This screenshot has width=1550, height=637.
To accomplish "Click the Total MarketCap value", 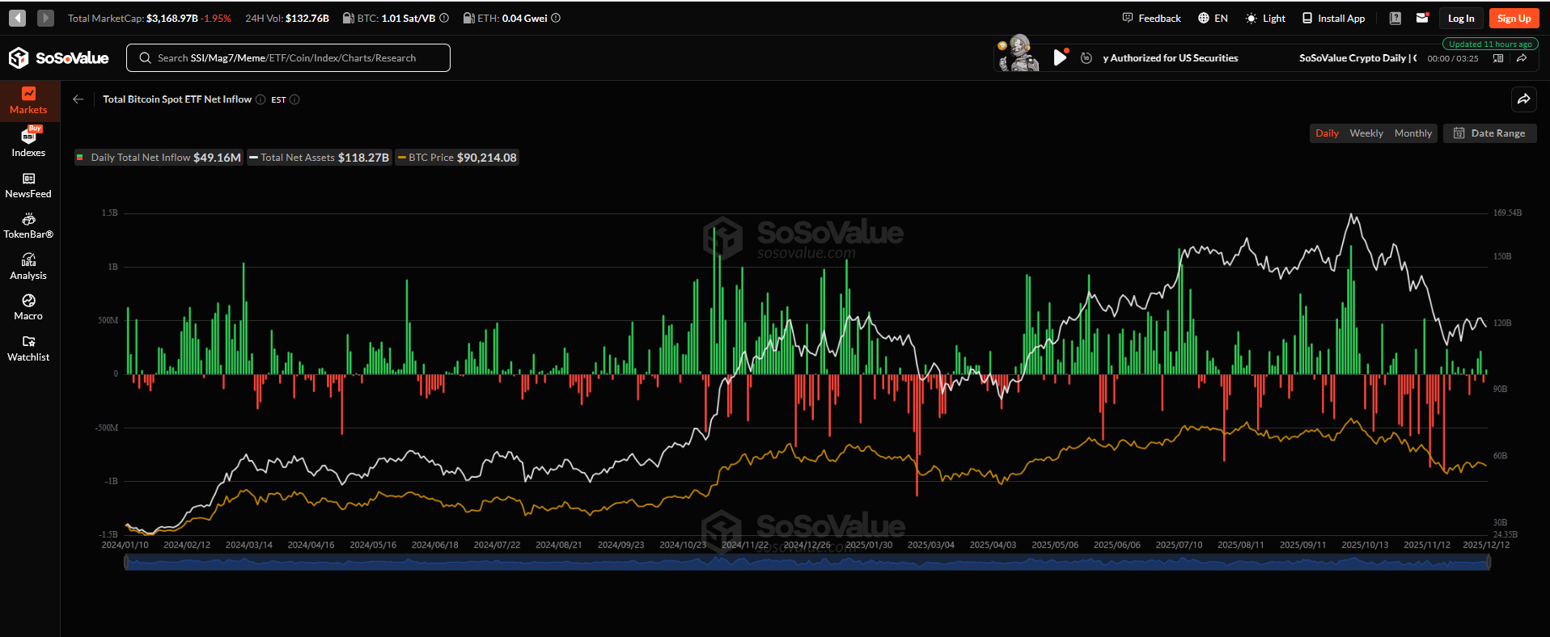I will tap(172, 18).
